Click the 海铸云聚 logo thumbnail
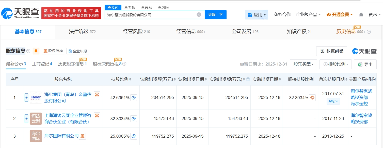 (36, 118)
